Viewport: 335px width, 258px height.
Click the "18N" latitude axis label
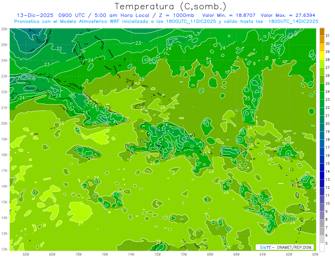[x=4, y=155]
